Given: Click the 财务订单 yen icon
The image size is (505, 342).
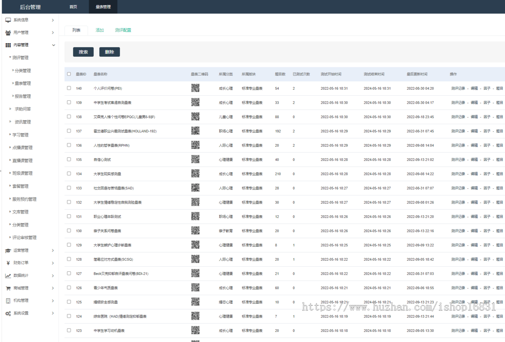Looking at the screenshot, I should coord(8,263).
